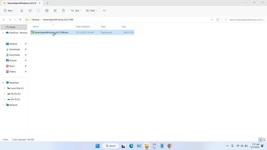Click the Share icon in toolbar

[55, 10]
